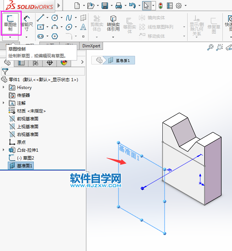232x251 pixels.
Task: Select the Sketch Fillet tool
Action: click(69, 36)
